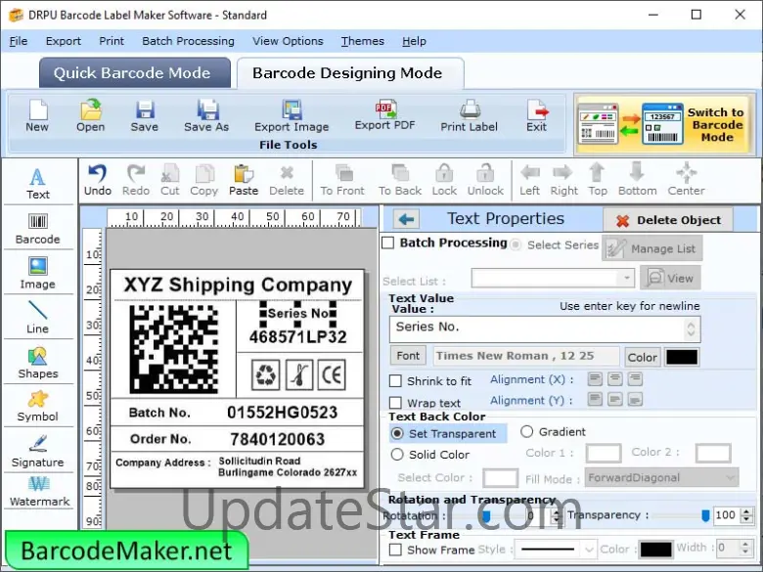Click the View list button
The width and height of the screenshot is (763, 572).
click(670, 278)
